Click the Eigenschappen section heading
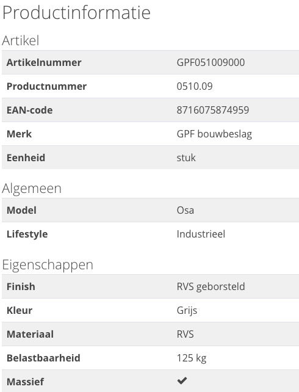The height and width of the screenshot is (392, 299). click(x=48, y=265)
